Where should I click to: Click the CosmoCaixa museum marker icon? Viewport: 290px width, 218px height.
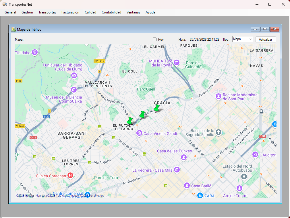pyautogui.click(x=74, y=90)
